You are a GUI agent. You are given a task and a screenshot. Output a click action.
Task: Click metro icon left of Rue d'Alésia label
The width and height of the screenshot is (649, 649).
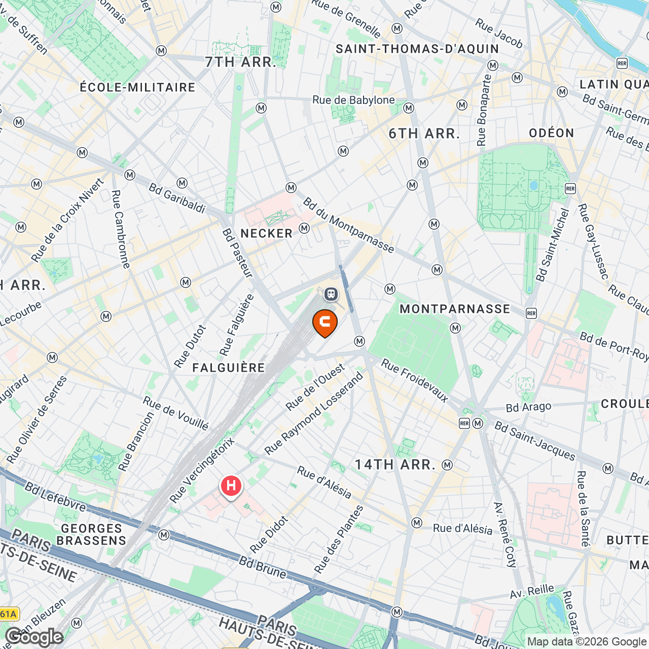click(417, 523)
